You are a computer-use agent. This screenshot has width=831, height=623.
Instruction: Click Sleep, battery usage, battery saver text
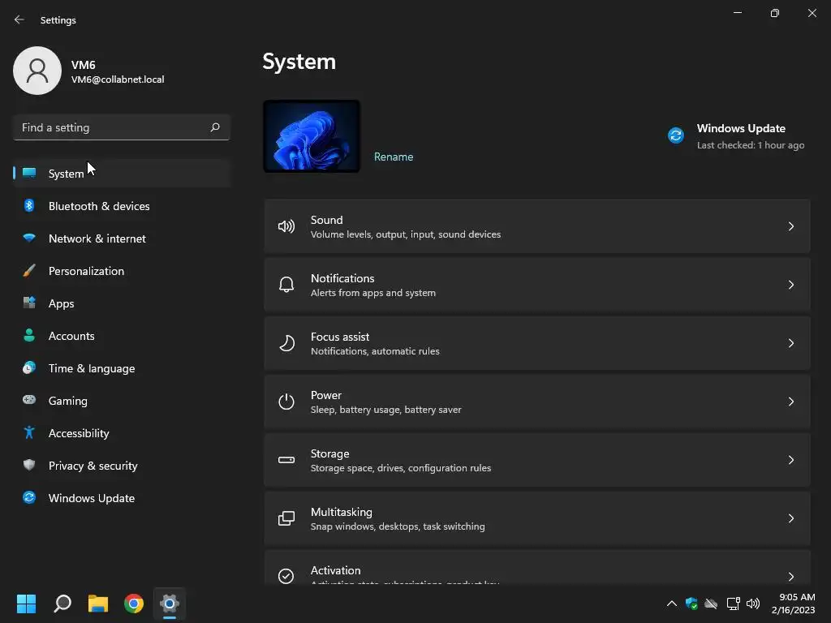pos(385,410)
